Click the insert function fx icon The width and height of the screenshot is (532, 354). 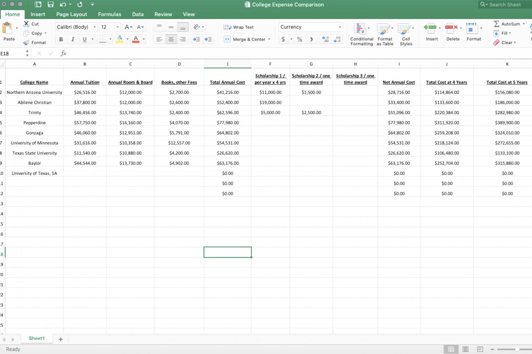(x=63, y=53)
